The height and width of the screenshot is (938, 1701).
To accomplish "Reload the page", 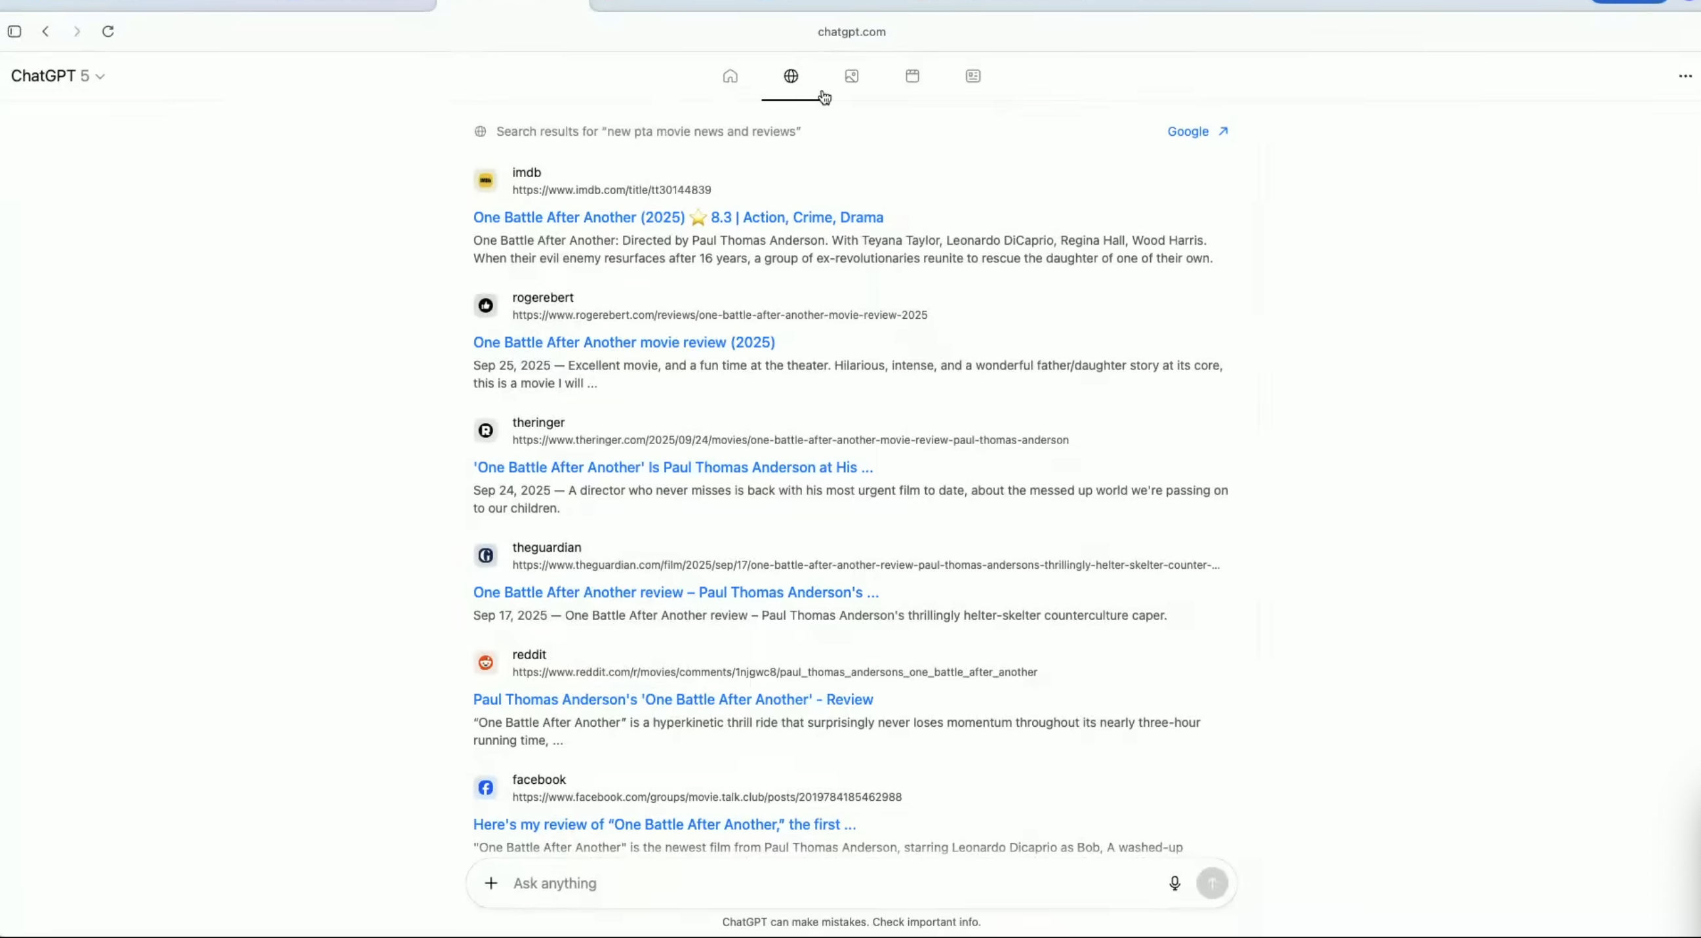I will [108, 31].
